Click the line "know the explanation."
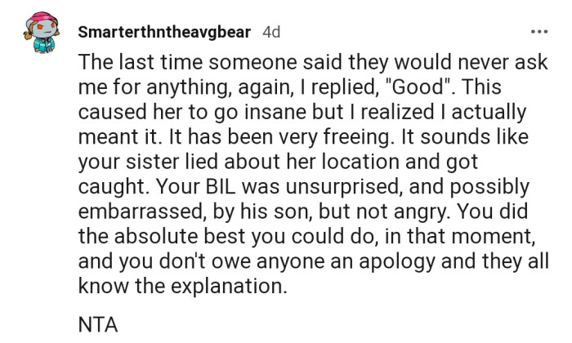 tap(183, 286)
